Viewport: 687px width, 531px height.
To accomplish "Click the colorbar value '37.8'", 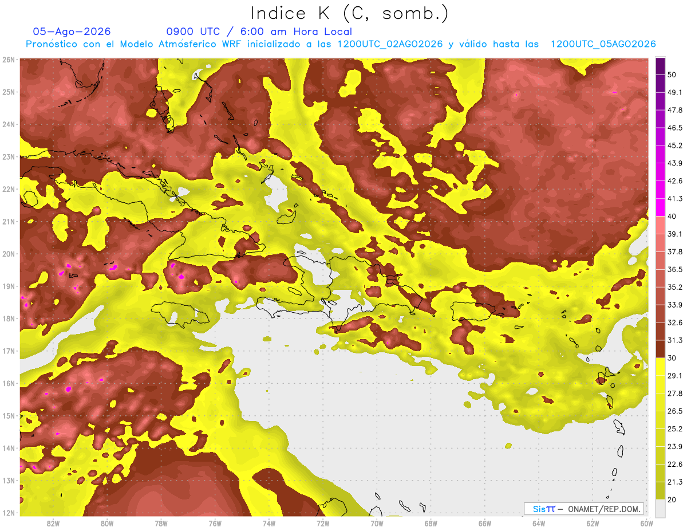I will [x=675, y=251].
